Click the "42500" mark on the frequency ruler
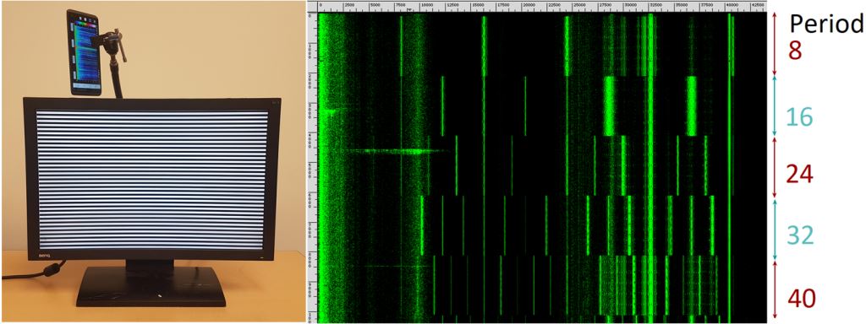866x324 pixels. (x=757, y=5)
